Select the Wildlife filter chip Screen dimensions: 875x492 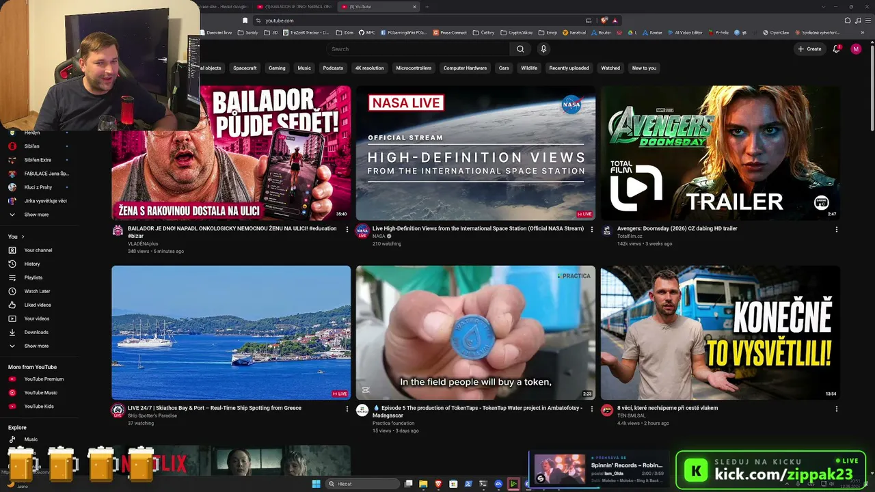(529, 68)
